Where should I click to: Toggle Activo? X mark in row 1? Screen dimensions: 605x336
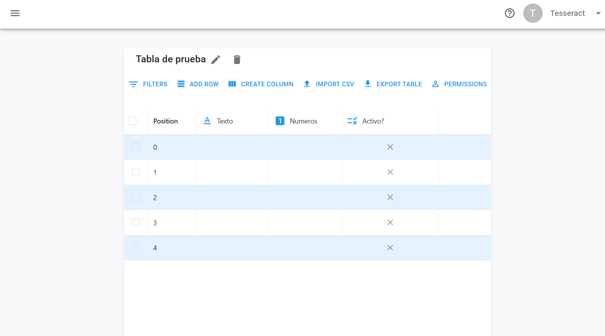390,172
